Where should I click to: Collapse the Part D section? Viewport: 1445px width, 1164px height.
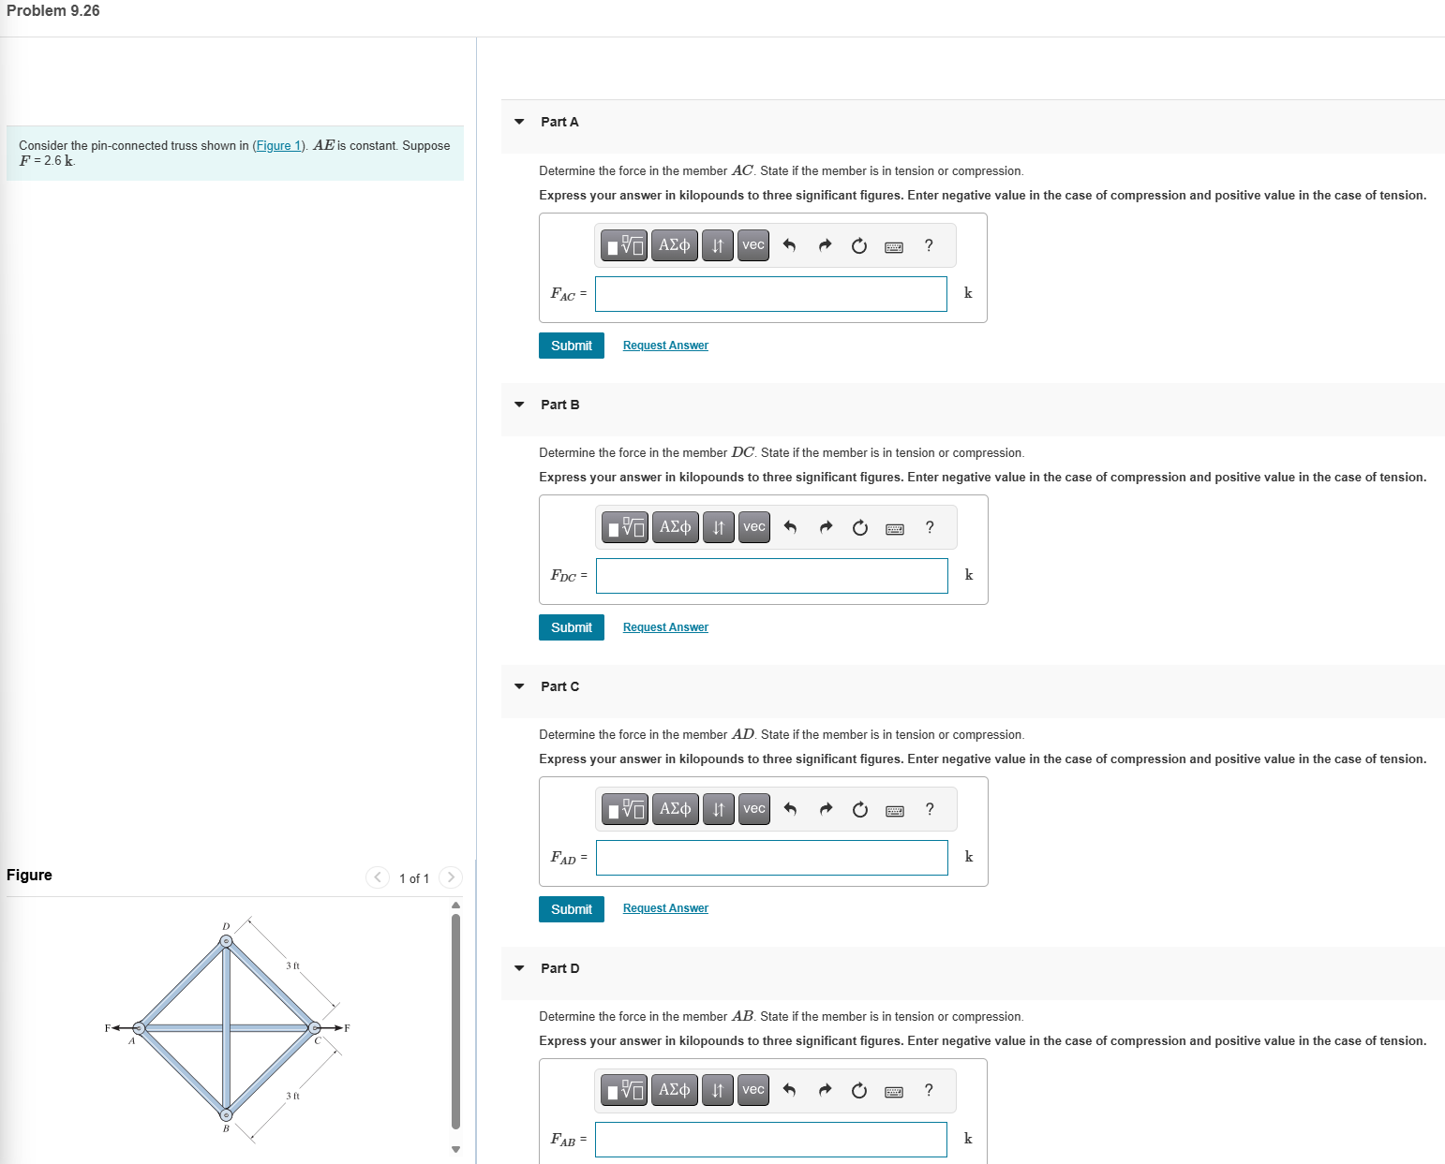[x=520, y=967]
